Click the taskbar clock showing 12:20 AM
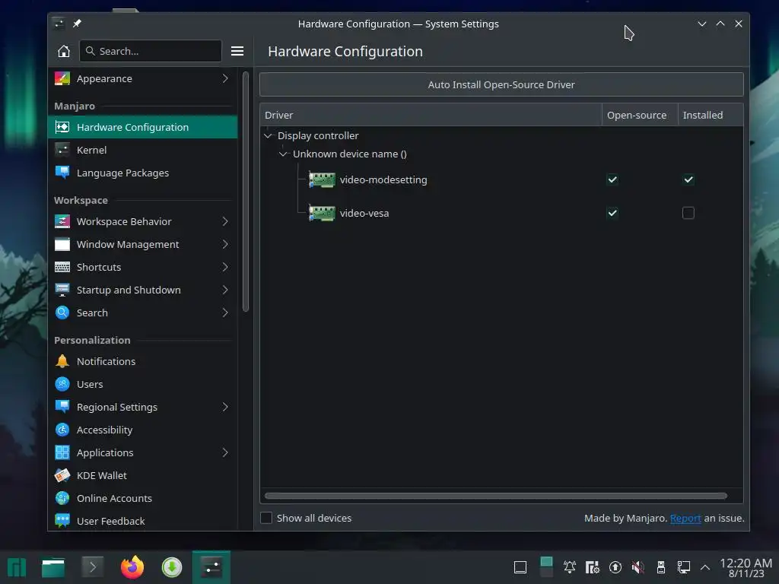779x584 pixels. [x=746, y=567]
